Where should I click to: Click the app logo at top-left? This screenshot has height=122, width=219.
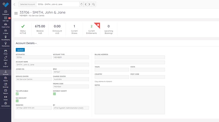point(6,4)
